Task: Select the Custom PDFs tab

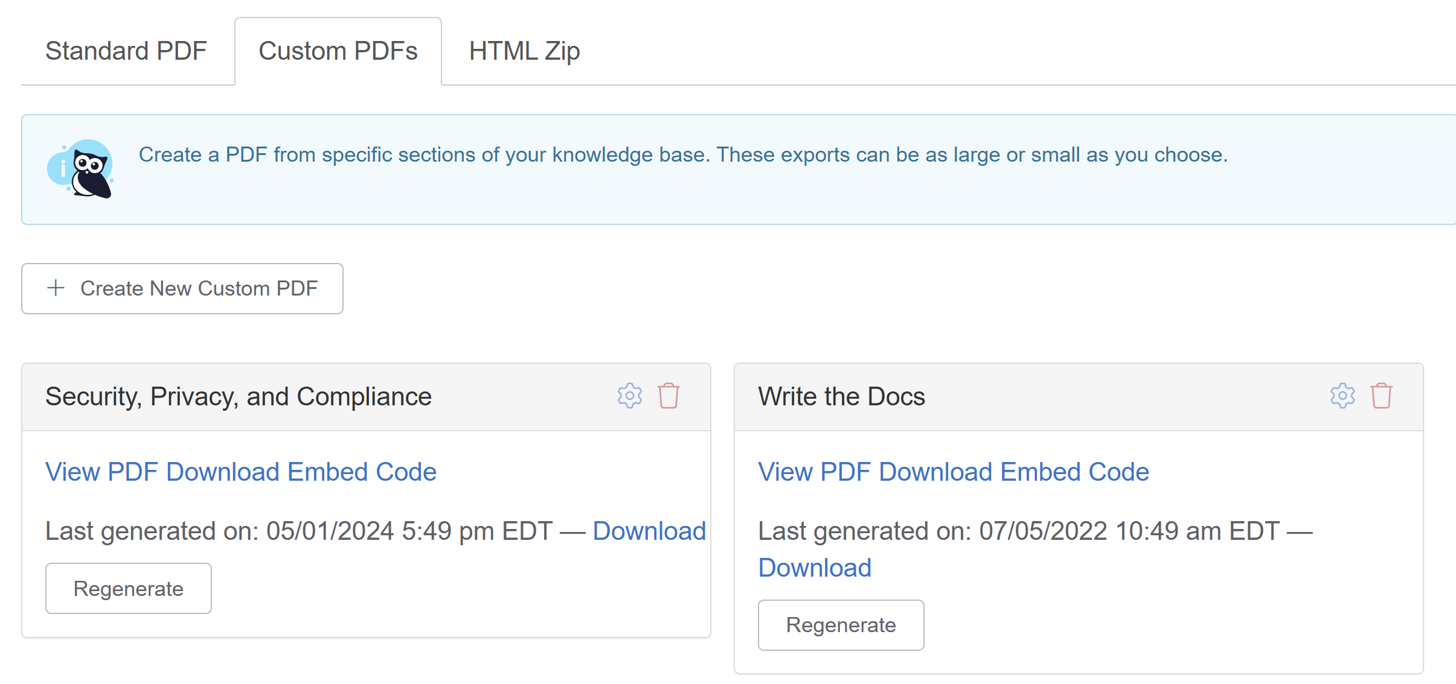Action: click(338, 51)
